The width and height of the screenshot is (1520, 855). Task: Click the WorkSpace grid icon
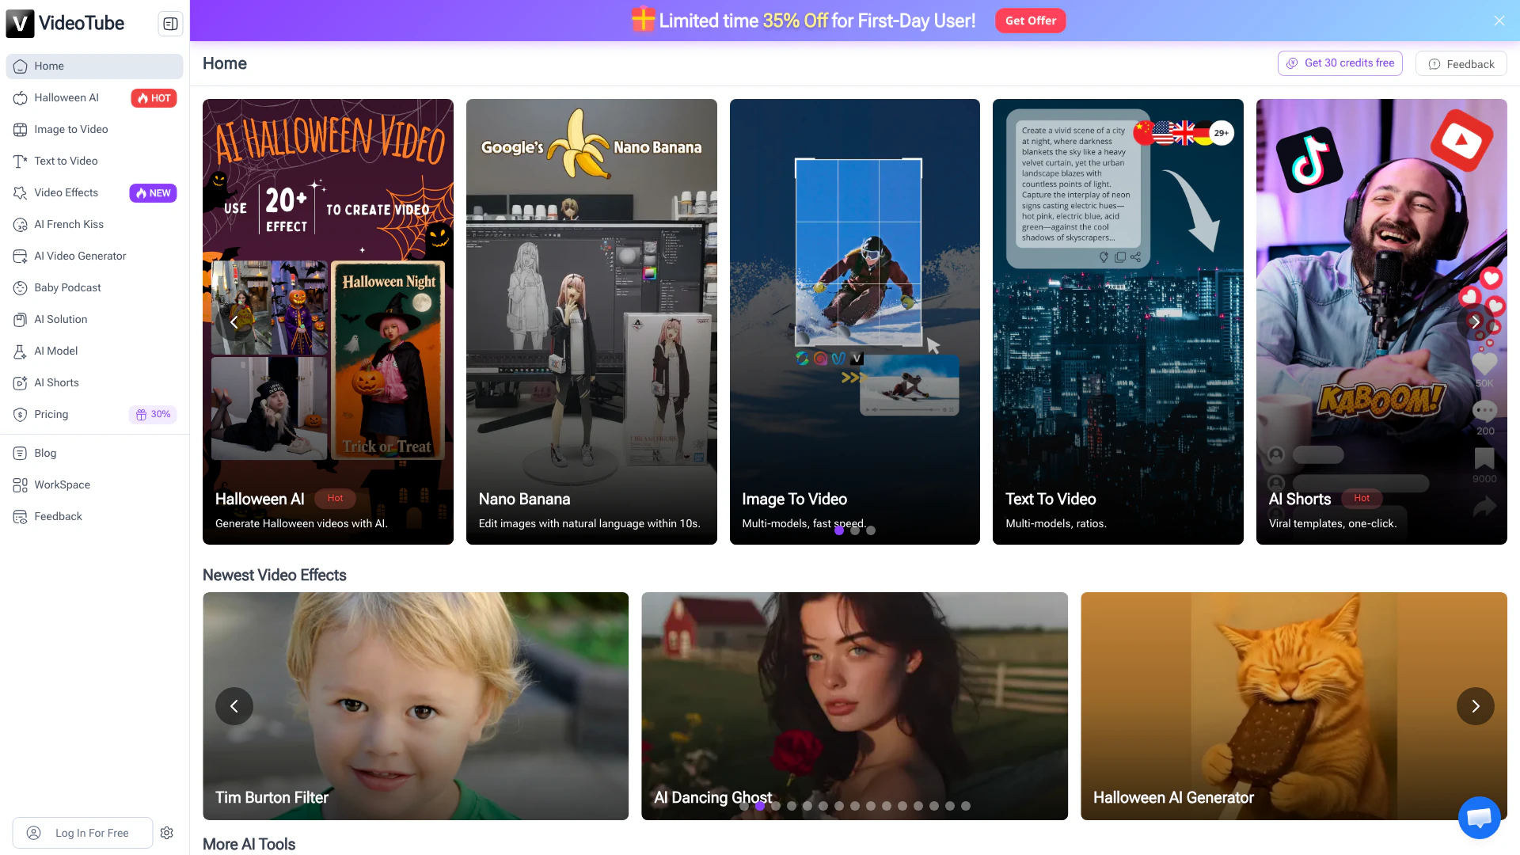[20, 485]
